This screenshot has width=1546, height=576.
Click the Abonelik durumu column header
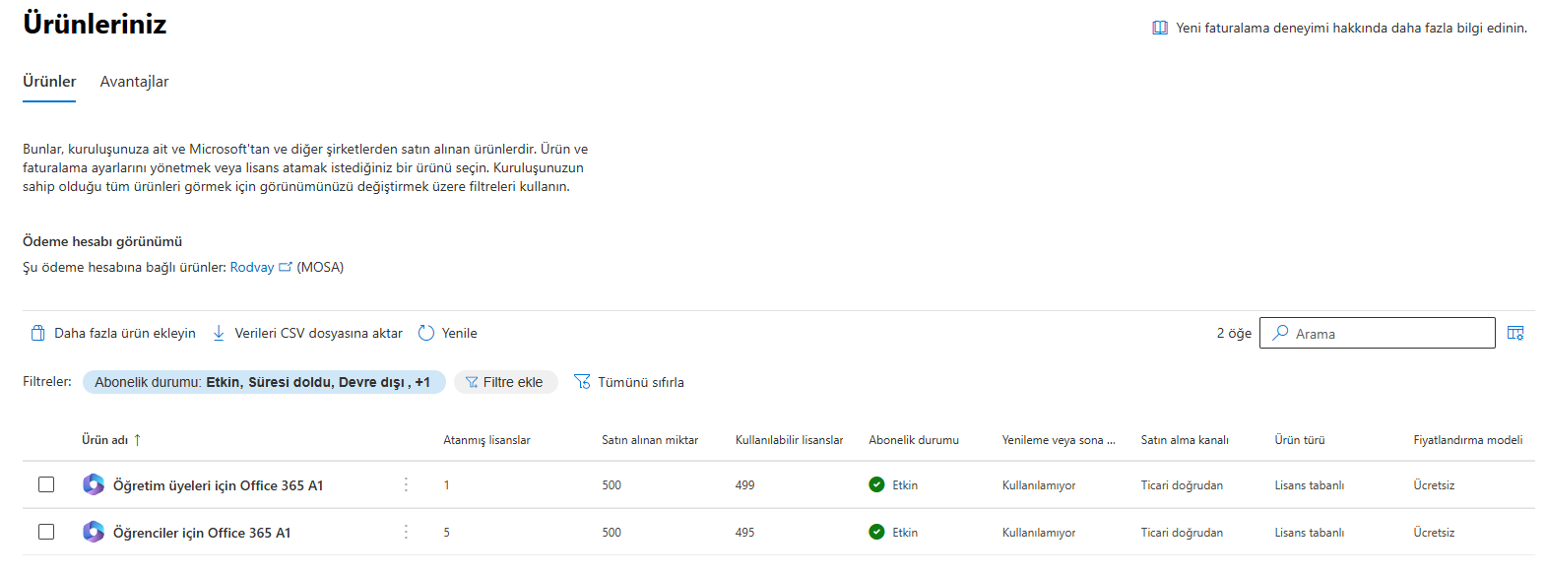pos(914,440)
